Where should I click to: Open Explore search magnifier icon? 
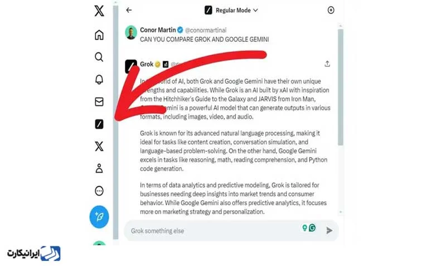point(99,57)
